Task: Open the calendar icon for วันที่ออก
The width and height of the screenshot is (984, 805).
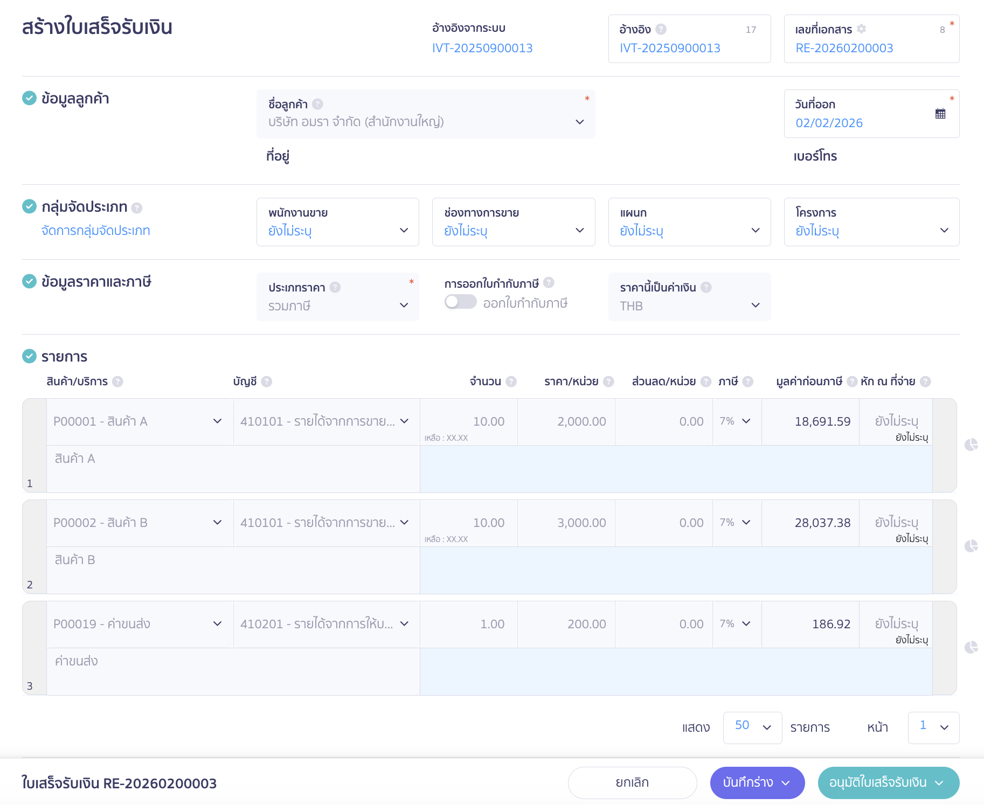Action: point(940,114)
